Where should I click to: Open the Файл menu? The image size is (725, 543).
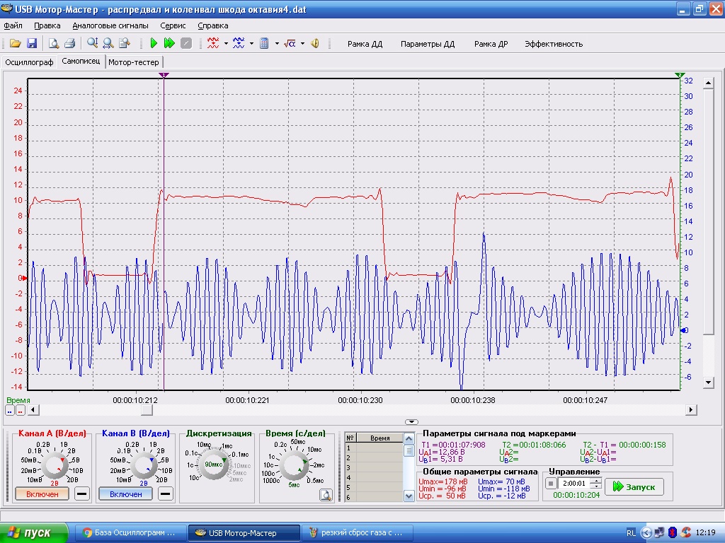click(x=13, y=25)
